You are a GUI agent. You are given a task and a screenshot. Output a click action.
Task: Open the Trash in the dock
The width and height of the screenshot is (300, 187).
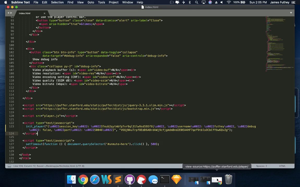click(x=228, y=179)
